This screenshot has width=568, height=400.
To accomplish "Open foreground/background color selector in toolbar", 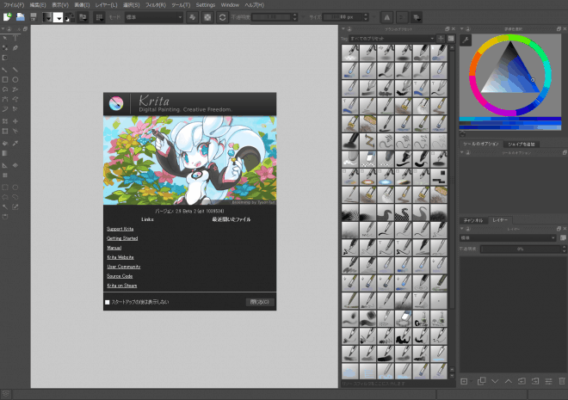I will 70,17.
